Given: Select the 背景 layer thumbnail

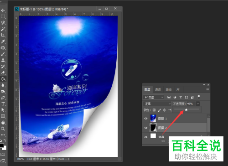Looking at the screenshot, I should pos(153,136).
